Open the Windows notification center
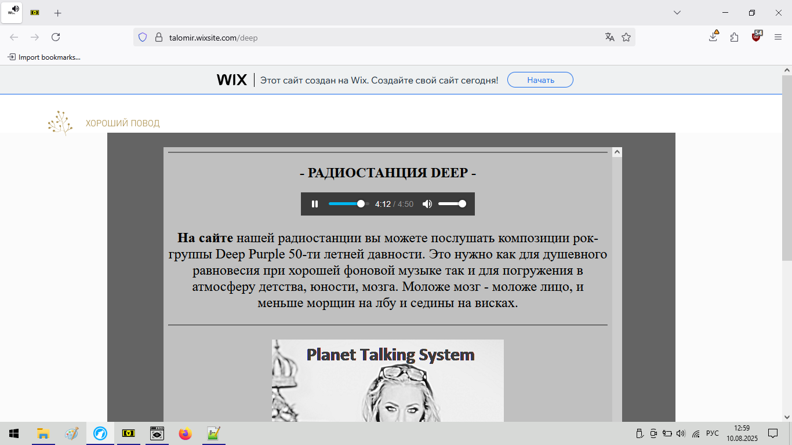 tap(773, 433)
